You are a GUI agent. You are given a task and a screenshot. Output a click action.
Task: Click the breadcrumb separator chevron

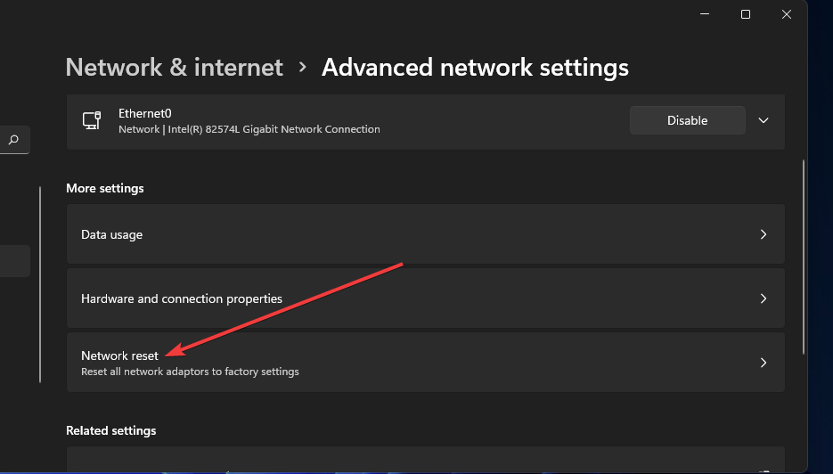click(303, 68)
